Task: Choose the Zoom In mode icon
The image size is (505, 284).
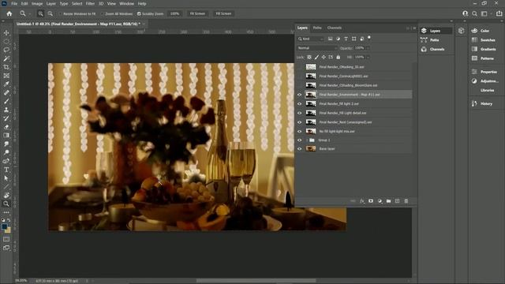Action: pyautogui.click(x=40, y=13)
